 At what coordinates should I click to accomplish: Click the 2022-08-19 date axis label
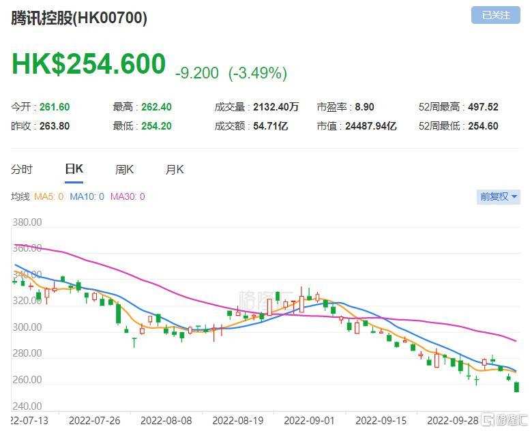click(x=238, y=421)
